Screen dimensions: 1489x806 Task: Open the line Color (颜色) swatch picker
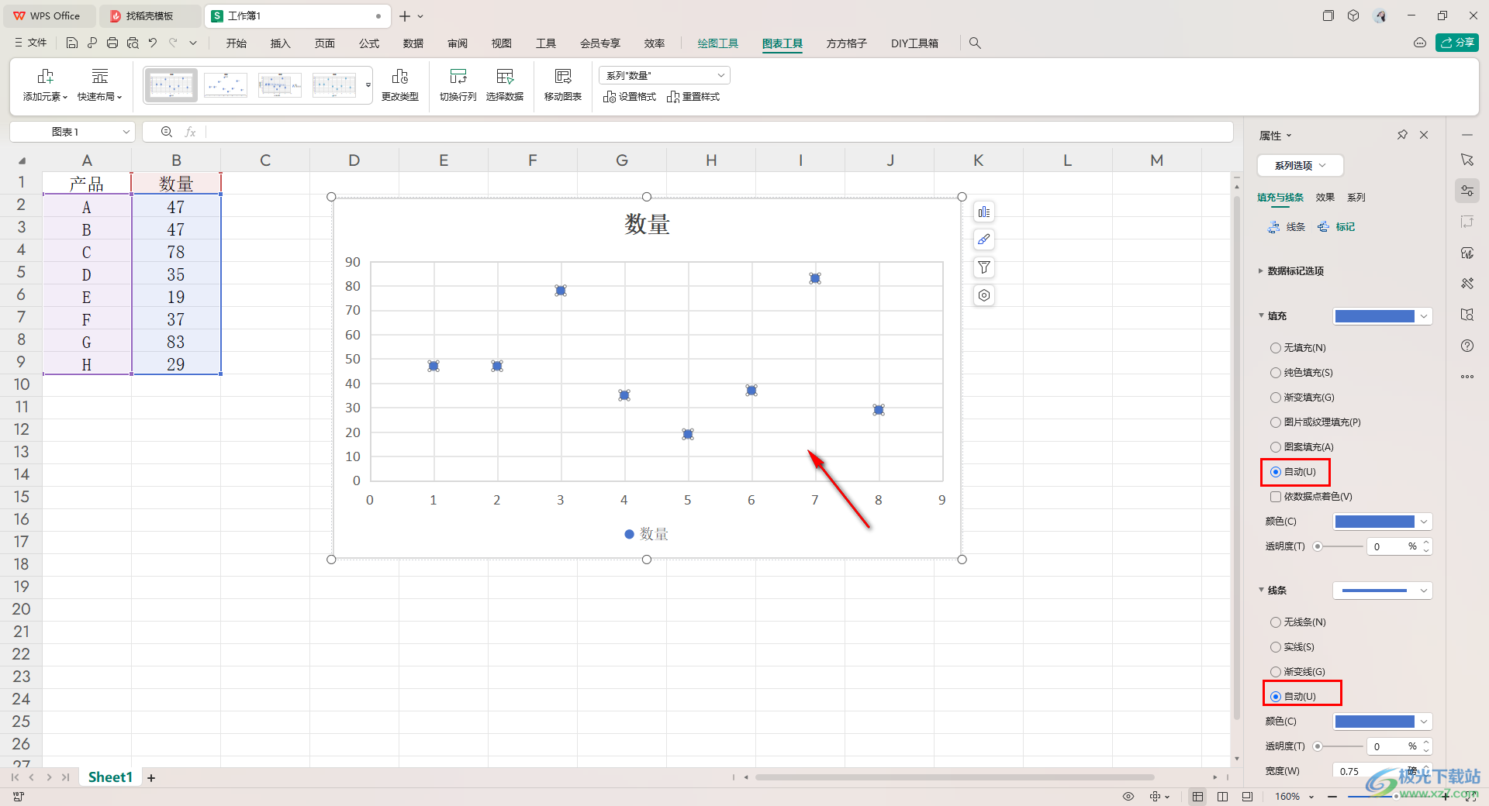[1382, 722]
